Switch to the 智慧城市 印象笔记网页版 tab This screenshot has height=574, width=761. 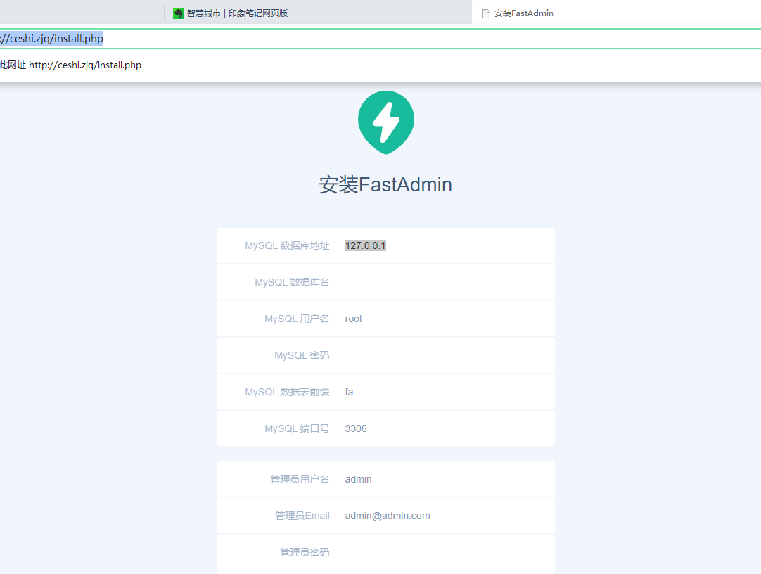point(318,13)
